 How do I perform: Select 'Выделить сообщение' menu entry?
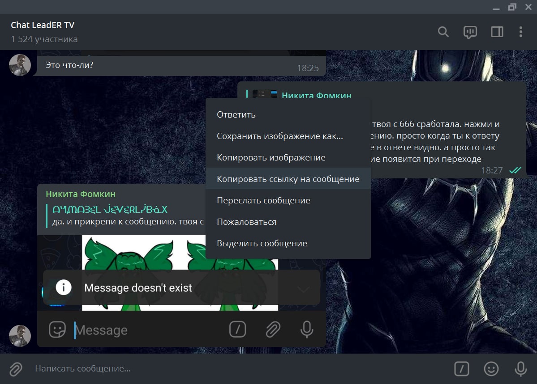click(288, 243)
